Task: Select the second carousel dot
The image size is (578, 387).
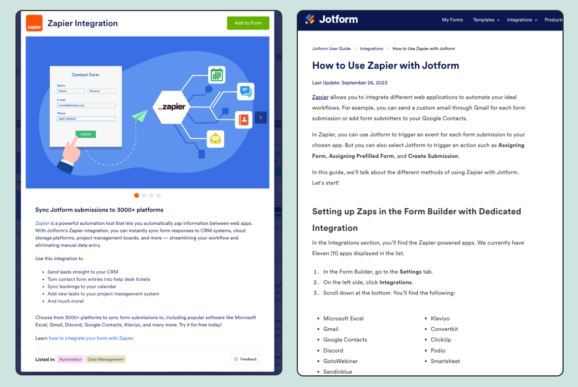Action: point(144,195)
